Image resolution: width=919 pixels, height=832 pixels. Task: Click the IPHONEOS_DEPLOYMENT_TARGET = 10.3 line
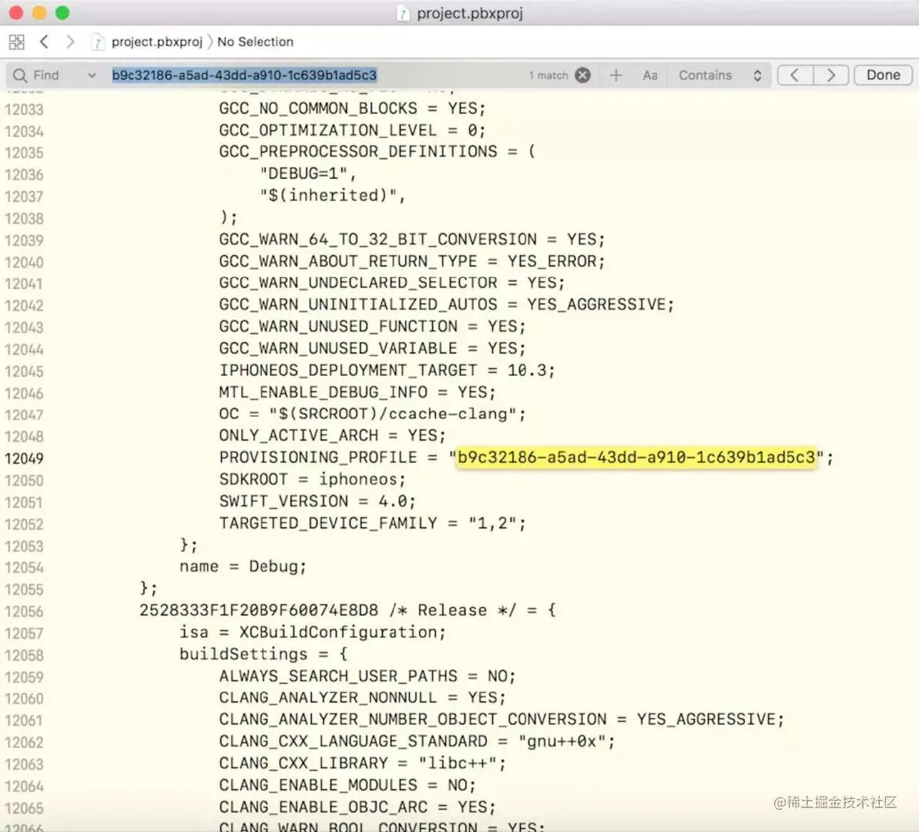point(387,371)
